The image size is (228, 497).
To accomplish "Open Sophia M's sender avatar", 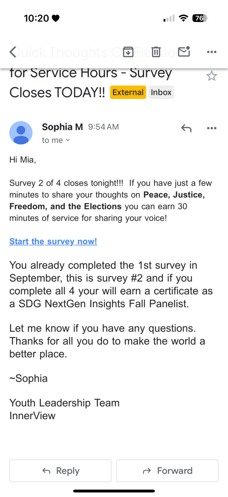I will [21, 133].
